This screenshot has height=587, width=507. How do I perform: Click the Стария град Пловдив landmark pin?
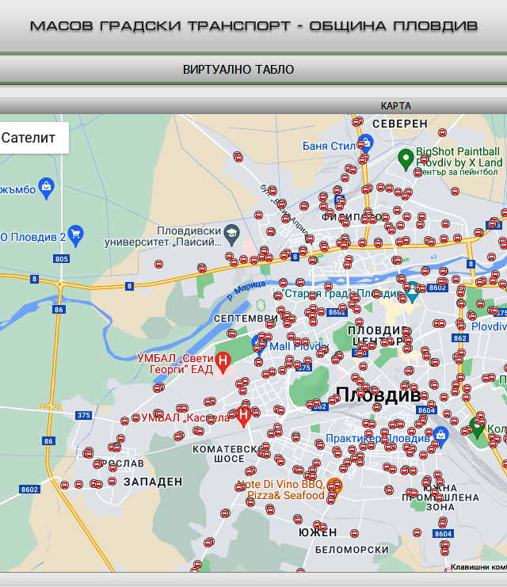tap(412, 293)
